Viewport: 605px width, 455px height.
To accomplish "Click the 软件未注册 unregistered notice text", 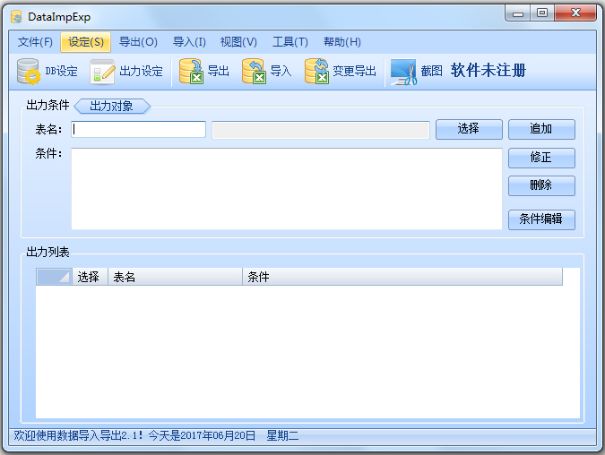I will tap(488, 71).
